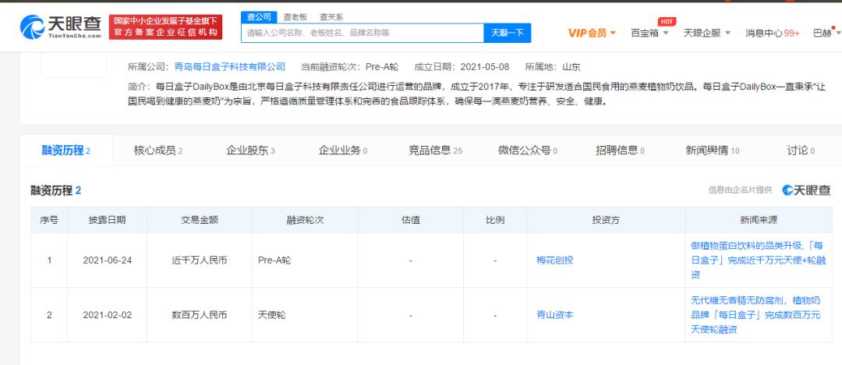Screen dimensions: 842x365
Task: Switch to 企业股东 tab
Action: pyautogui.click(x=251, y=151)
